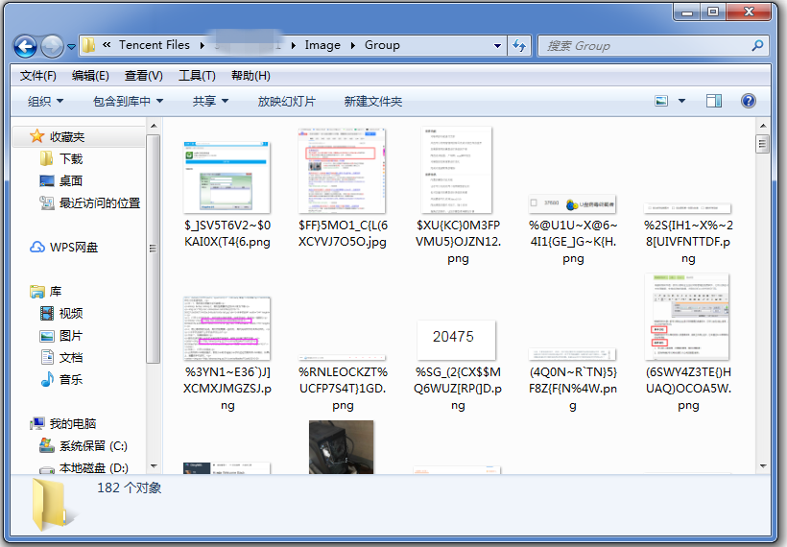787x547 pixels.
Task: Click the magnifier search icon
Action: pyautogui.click(x=757, y=46)
